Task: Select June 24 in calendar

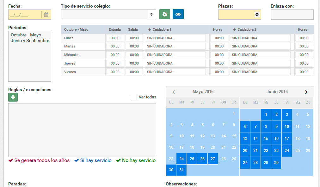Action: (287, 151)
